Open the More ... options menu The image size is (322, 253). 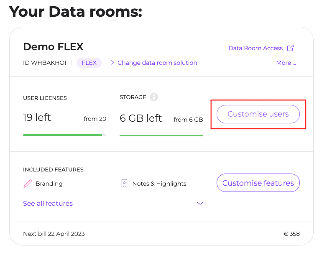coord(286,63)
